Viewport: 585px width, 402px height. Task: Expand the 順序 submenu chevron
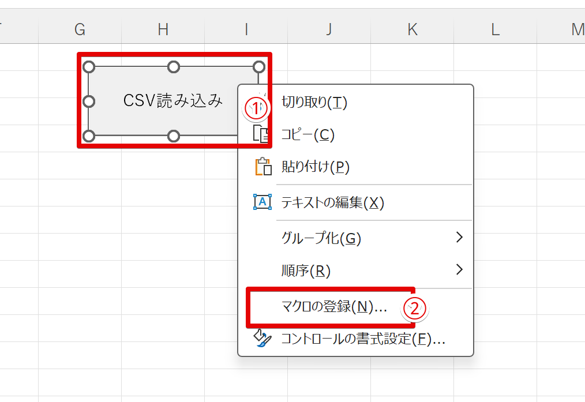459,270
